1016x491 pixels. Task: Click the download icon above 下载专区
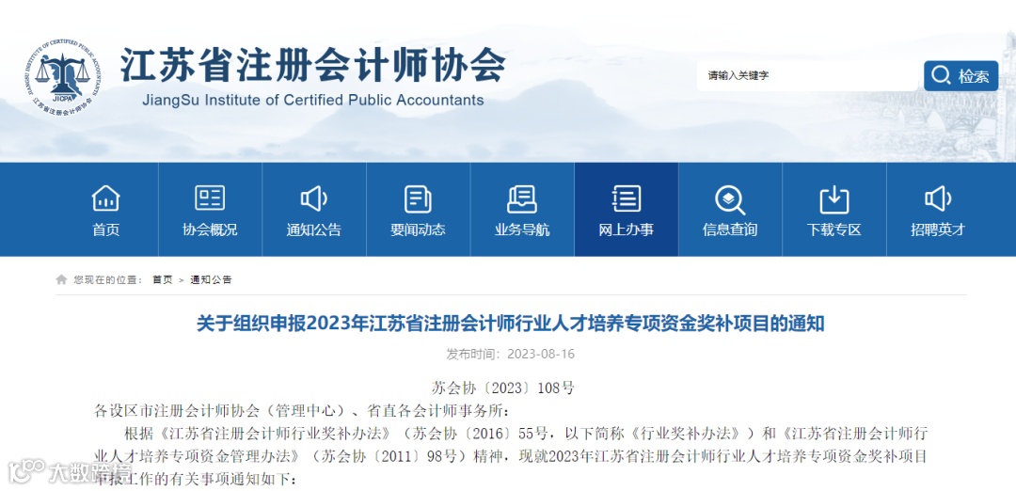click(x=833, y=198)
